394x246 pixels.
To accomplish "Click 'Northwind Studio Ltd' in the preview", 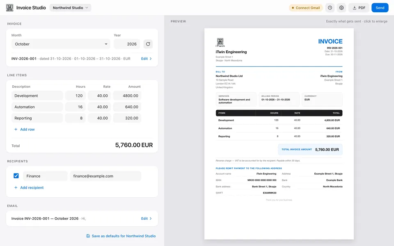I will (x=229, y=76).
